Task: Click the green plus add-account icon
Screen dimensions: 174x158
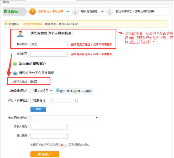Action: (x=15, y=64)
